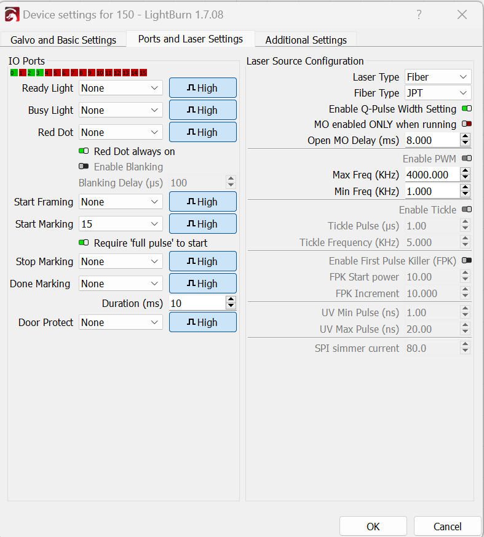Toggle Start Marking High polarity button
This screenshot has height=537, width=484.
coord(202,224)
